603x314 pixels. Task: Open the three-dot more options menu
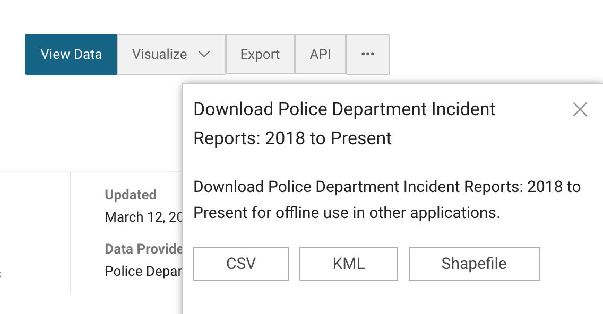[368, 54]
